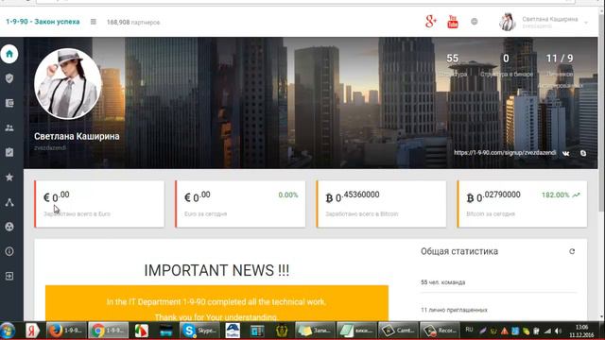Toggle the hamburger menu next to site title

tap(94, 22)
